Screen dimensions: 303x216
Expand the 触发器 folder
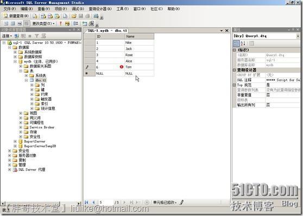point(32,99)
